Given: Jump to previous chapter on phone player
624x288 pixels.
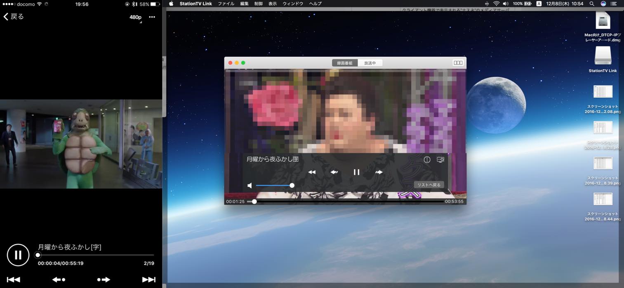Looking at the screenshot, I should tap(13, 280).
